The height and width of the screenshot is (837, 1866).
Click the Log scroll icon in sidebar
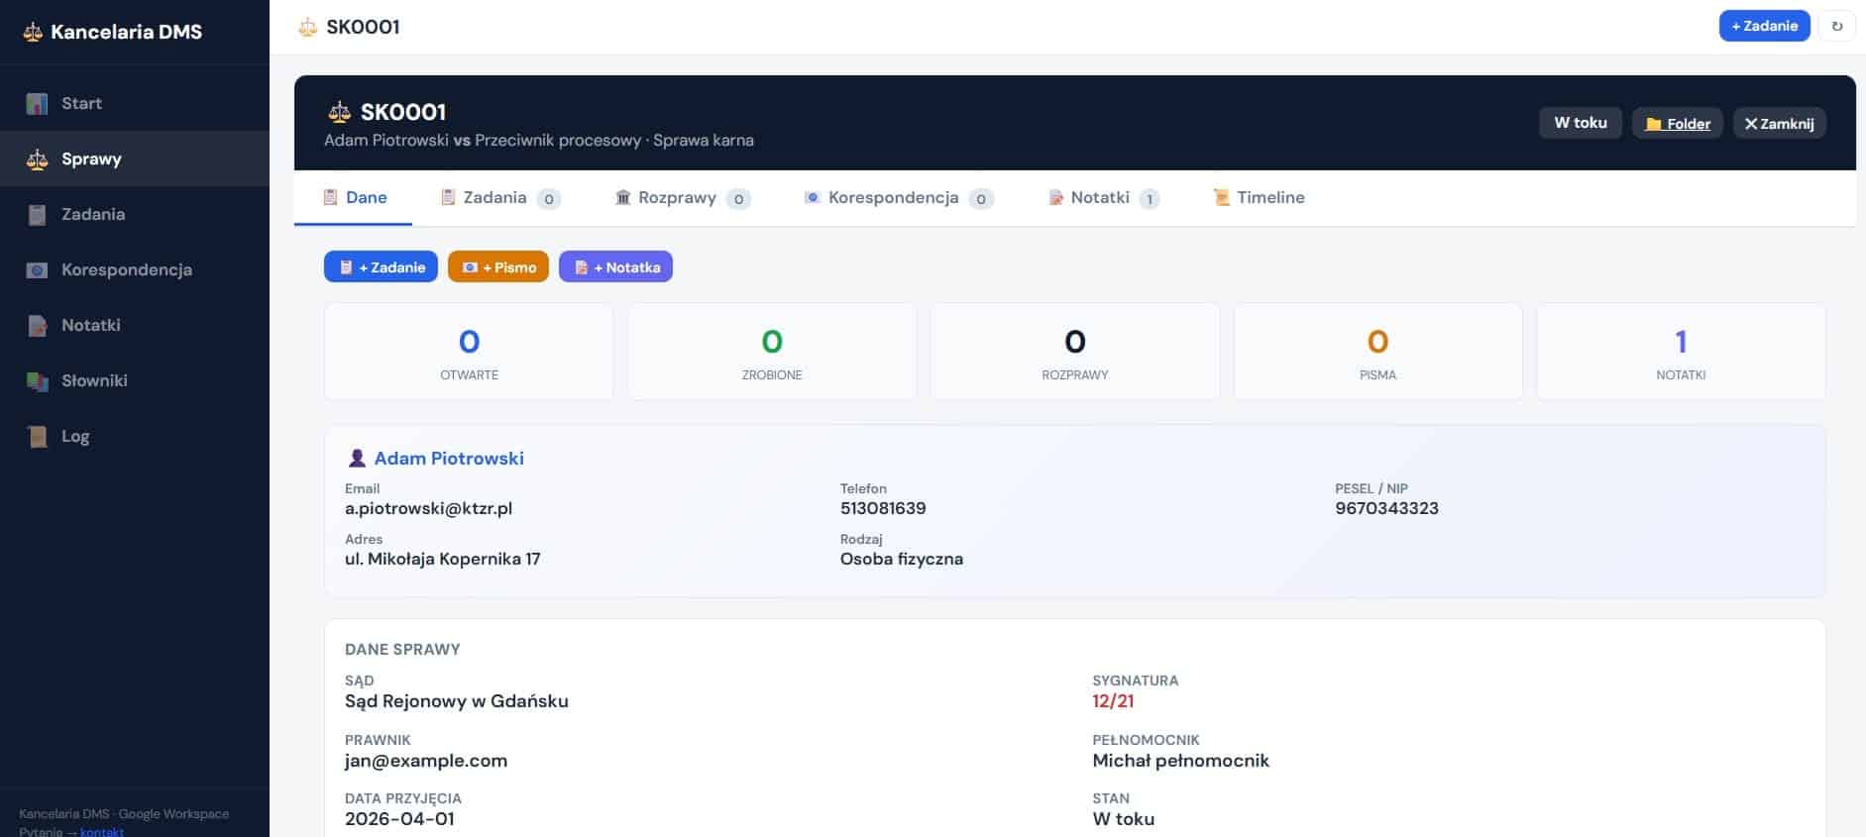(37, 436)
